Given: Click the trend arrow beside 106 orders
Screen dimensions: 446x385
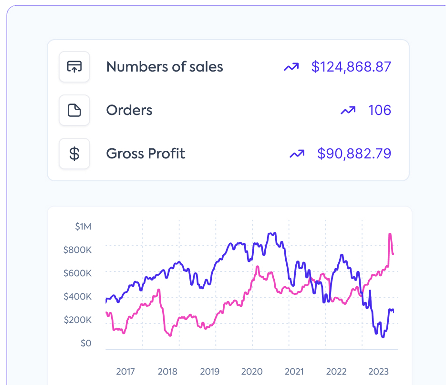Looking at the screenshot, I should pos(348,111).
